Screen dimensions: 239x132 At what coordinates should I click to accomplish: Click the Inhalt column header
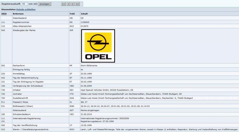click(x=84, y=14)
